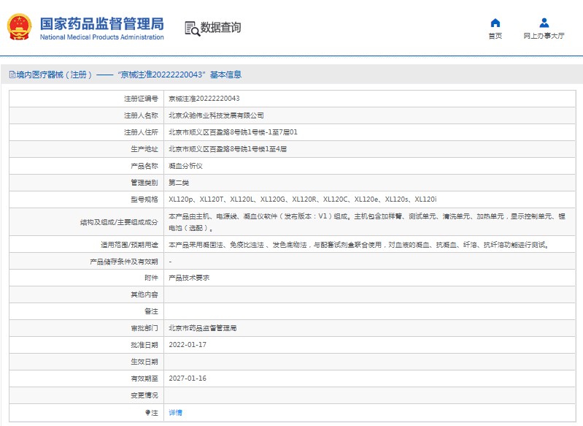Click the 适用范围/预期用途 label
This screenshot has width=583, height=426.
129,245
